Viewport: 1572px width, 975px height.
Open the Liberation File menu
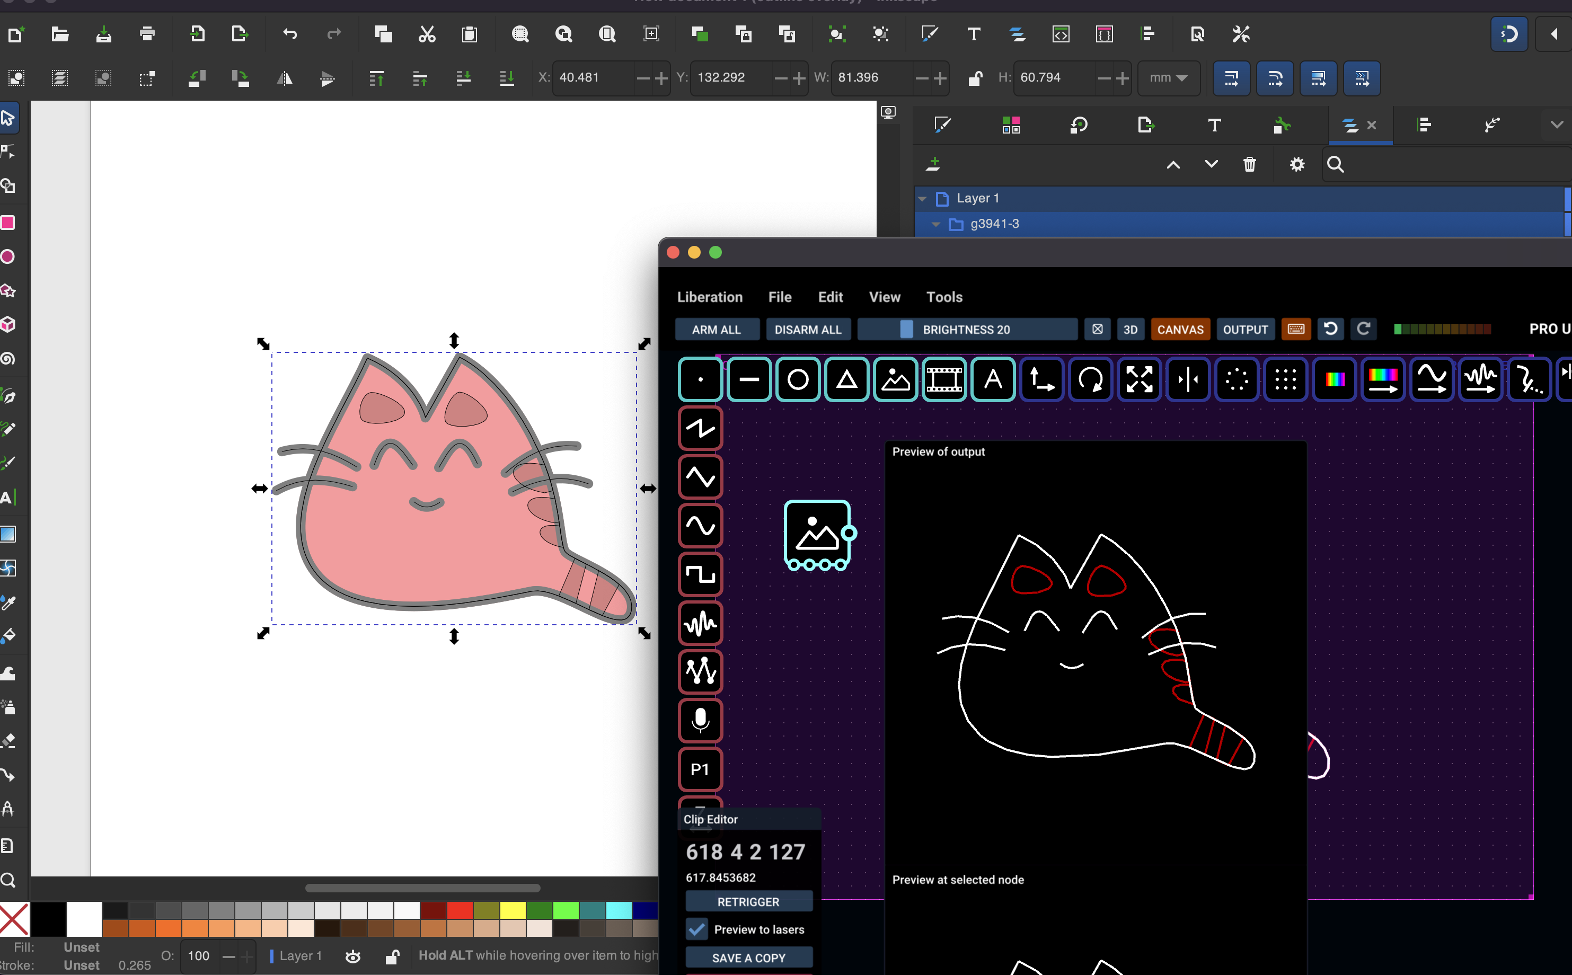tap(780, 297)
